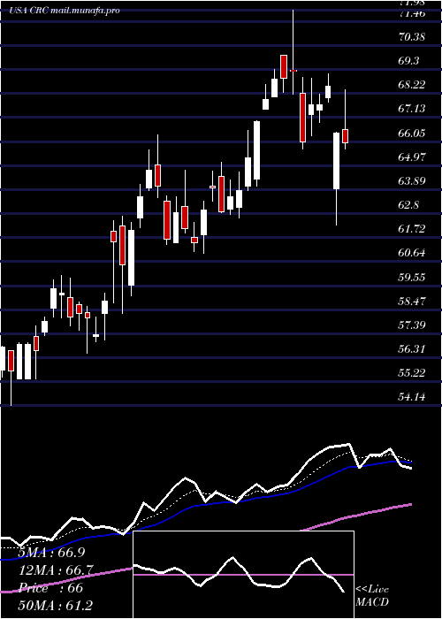Click the 55.22 price axis label

pyautogui.click(x=413, y=372)
